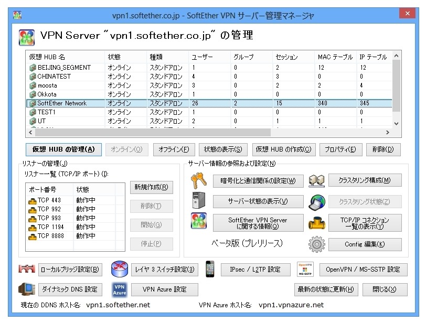Click the Config 編集(K) button
Image resolution: width=426 pixels, height=323 pixels.
click(x=365, y=244)
